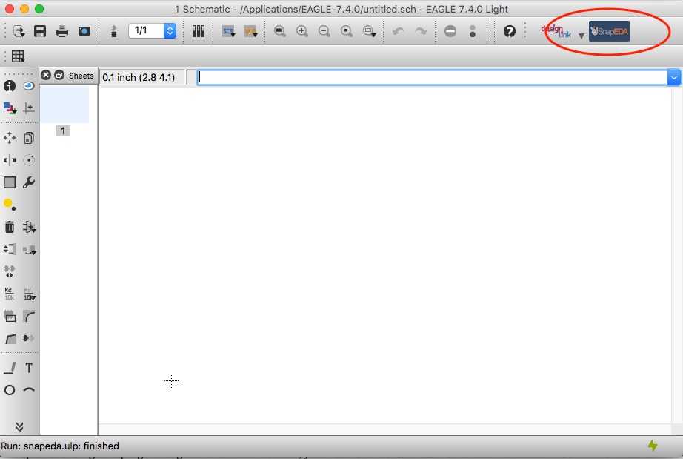The image size is (683, 459).
Task: Select the Text tool
Action: click(x=29, y=368)
